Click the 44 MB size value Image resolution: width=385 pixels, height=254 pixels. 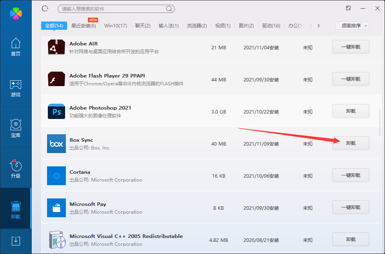click(218, 80)
